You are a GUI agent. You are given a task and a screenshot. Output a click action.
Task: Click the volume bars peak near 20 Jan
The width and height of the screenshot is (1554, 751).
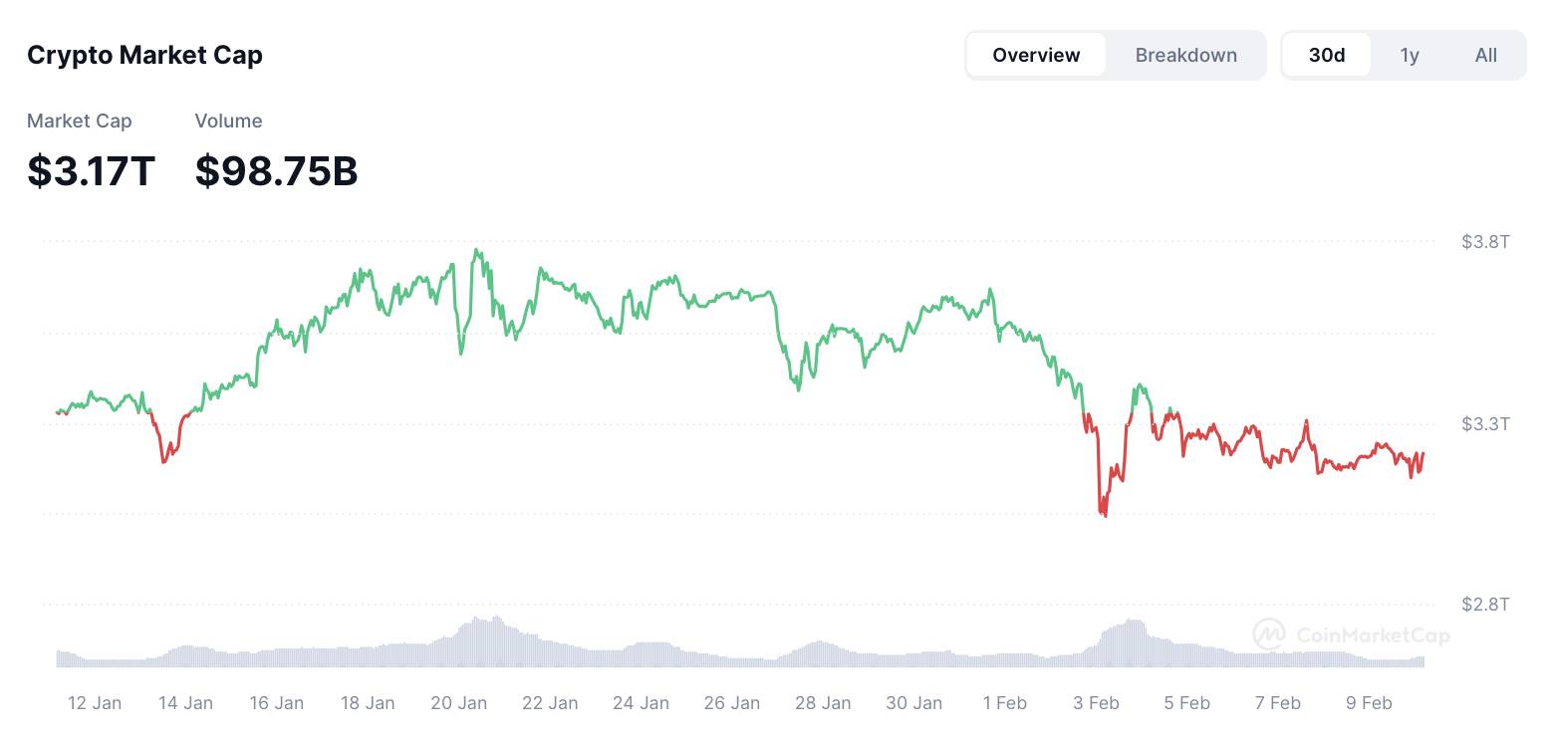point(483,641)
